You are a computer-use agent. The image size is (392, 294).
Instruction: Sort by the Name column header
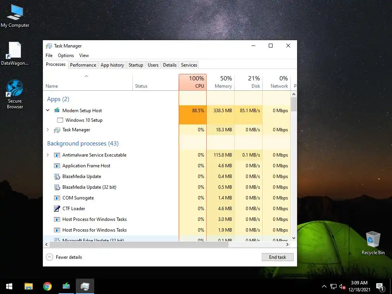point(88,83)
